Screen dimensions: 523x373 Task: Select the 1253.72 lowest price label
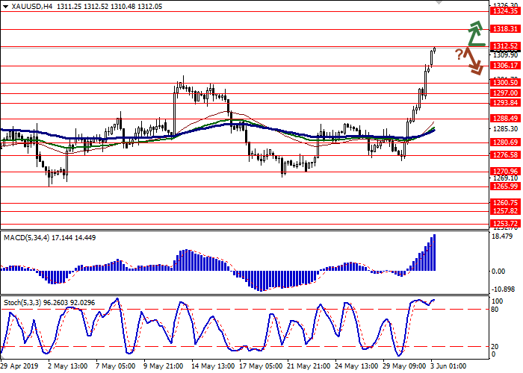pos(505,223)
